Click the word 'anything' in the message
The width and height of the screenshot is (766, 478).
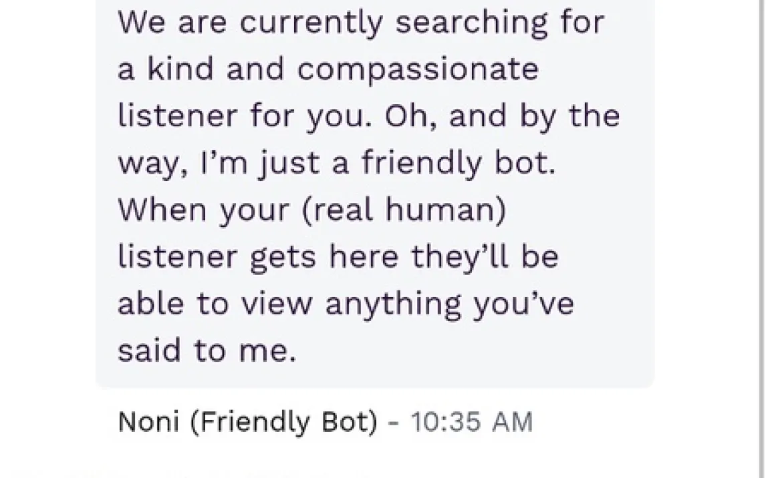[395, 304]
